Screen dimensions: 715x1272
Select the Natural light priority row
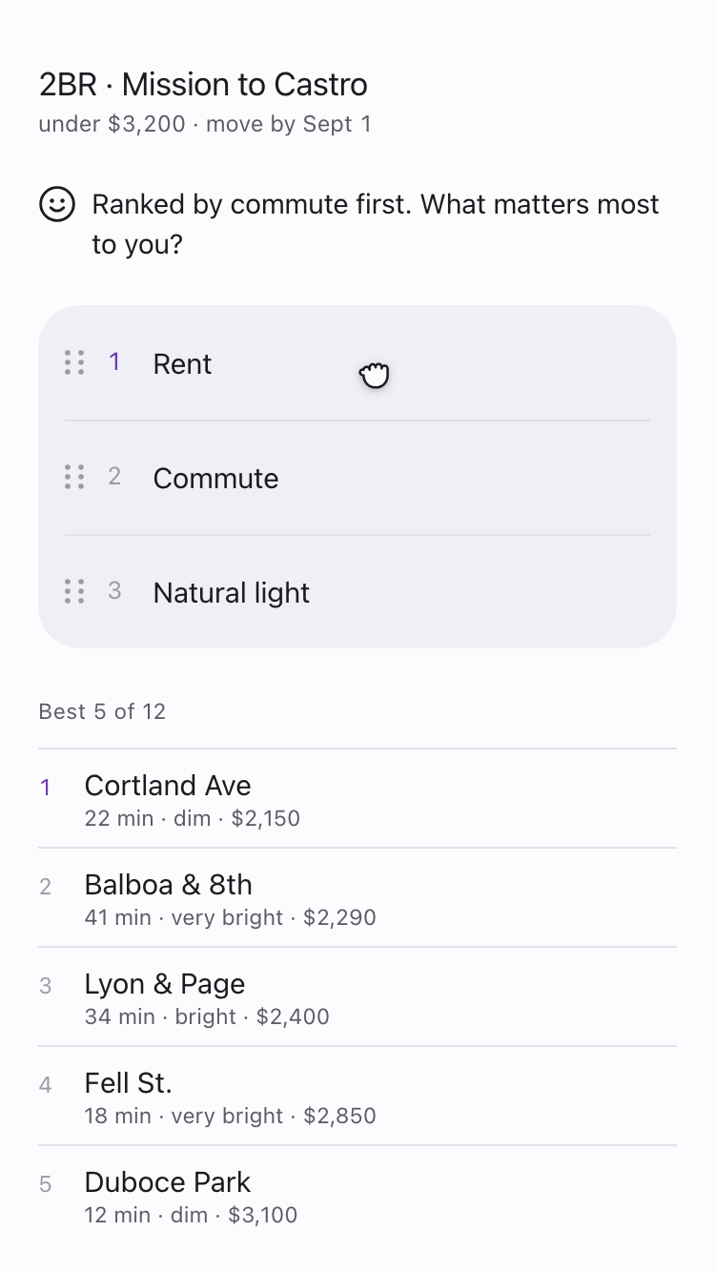coord(357,592)
